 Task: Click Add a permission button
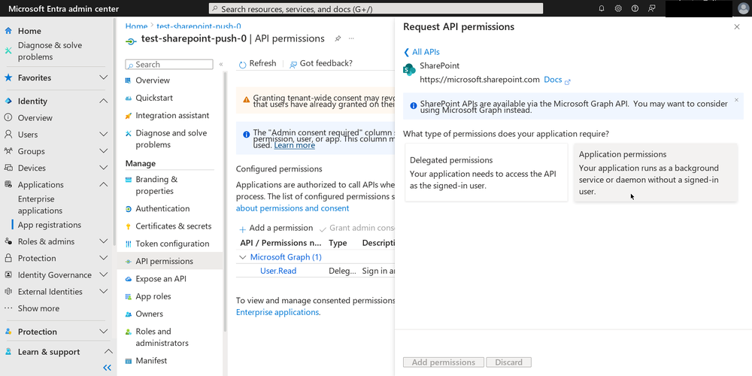click(276, 229)
